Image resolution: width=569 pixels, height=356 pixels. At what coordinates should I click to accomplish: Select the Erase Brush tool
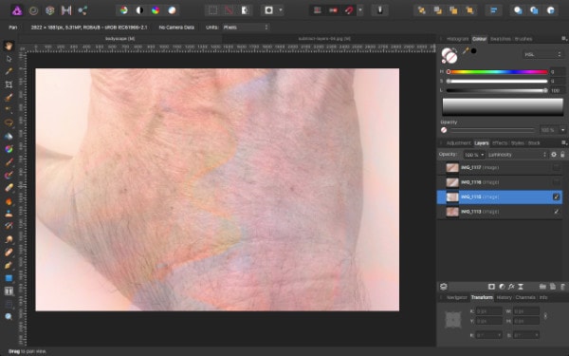click(9, 188)
